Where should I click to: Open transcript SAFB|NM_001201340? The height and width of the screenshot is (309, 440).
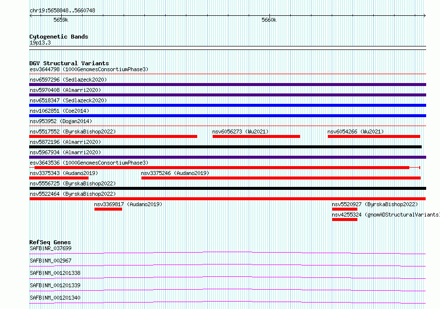[x=55, y=298]
